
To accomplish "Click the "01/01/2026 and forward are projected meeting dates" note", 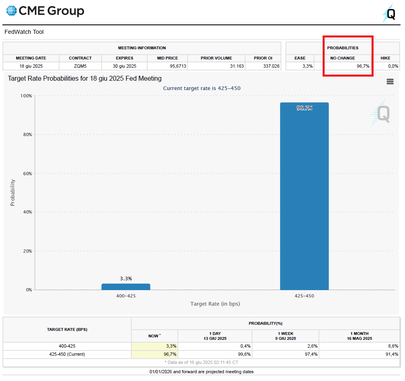I will coord(201,372).
